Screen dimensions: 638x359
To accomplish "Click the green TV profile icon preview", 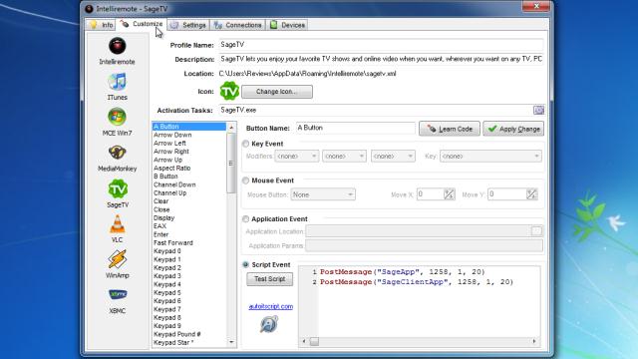I will (x=229, y=91).
